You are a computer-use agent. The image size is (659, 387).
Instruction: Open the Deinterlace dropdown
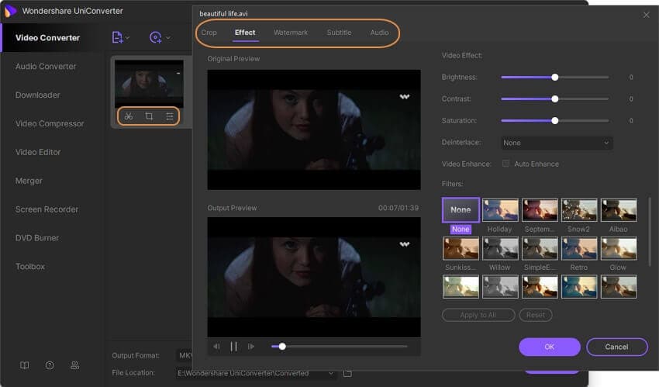(556, 143)
